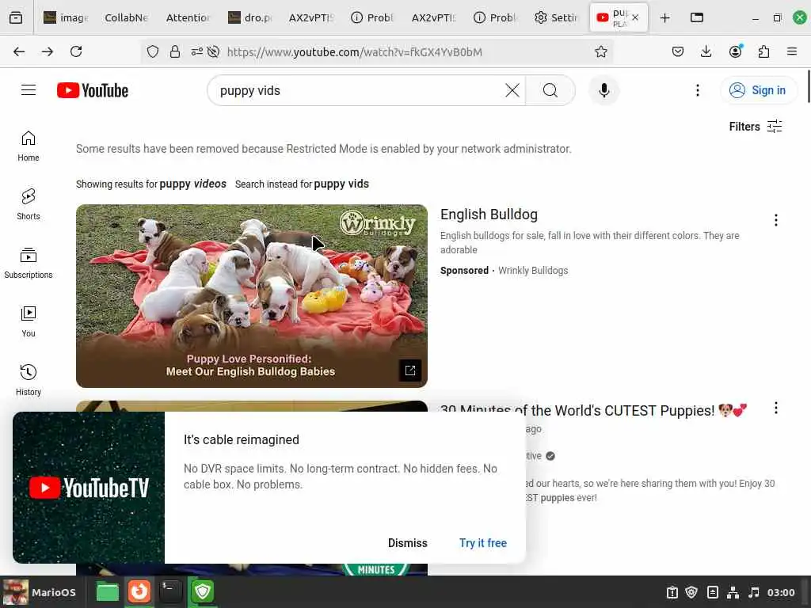
Task: Switch to the dro.p tab
Action: [x=249, y=18]
